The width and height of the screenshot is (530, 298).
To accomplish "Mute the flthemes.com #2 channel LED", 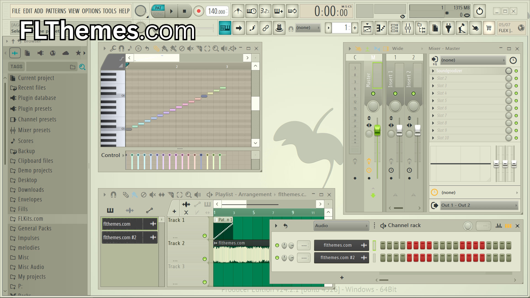I will point(277,258).
